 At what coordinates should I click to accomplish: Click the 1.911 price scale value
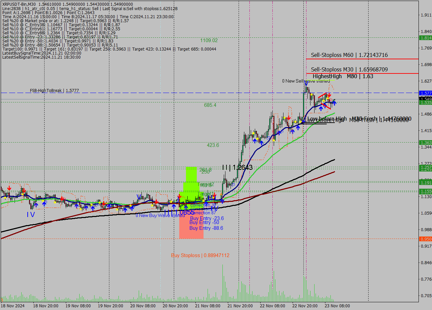(x=426, y=15)
